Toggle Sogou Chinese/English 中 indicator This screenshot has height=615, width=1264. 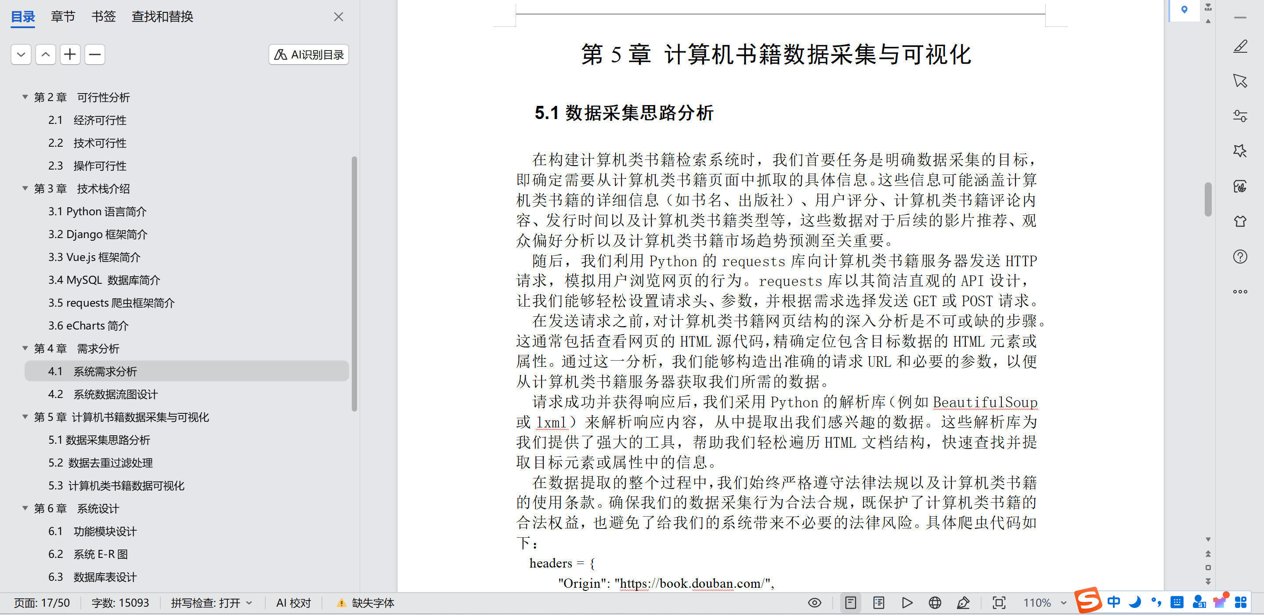1114,602
